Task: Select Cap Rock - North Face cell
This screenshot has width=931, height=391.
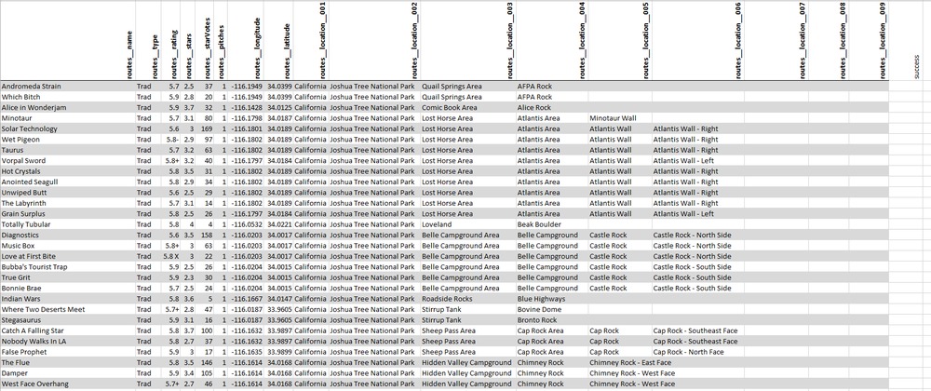Action: pyautogui.click(x=697, y=352)
